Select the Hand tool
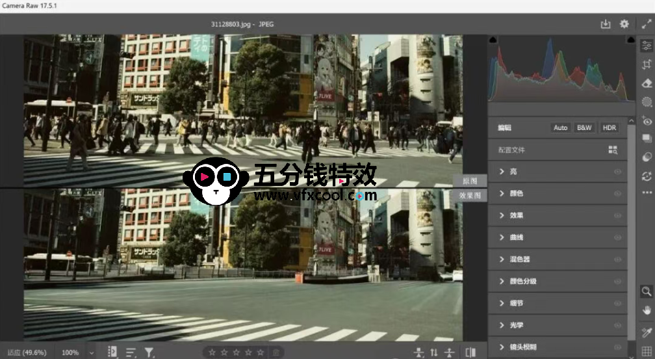The height and width of the screenshot is (359, 655). point(646,310)
